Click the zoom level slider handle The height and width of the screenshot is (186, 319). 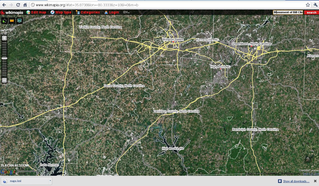tap(4, 58)
